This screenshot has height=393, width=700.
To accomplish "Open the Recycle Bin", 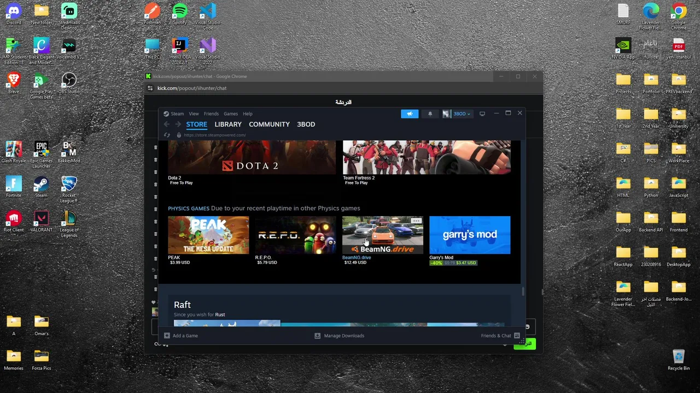I will (679, 360).
